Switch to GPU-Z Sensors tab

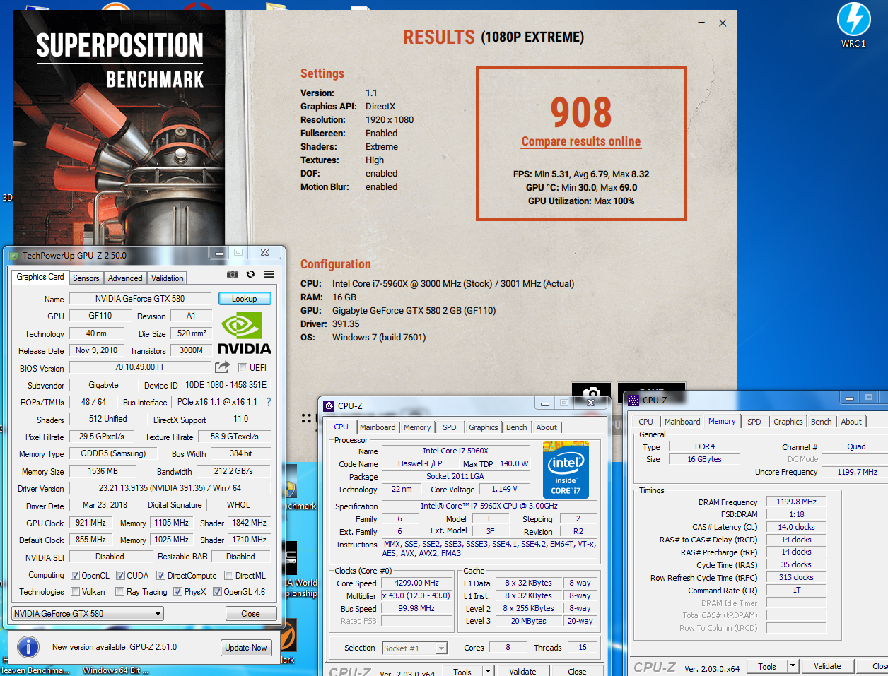coord(86,278)
